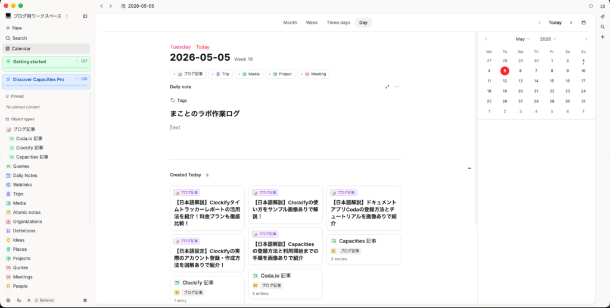Navigate back using the top bar back arrow

[x=101, y=6]
